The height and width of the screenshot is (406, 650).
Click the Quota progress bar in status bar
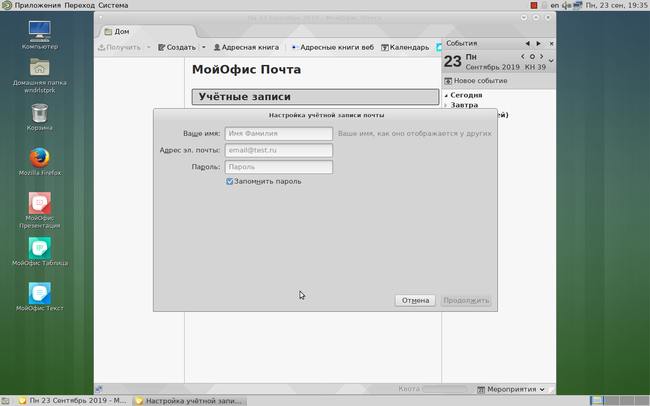click(x=444, y=389)
